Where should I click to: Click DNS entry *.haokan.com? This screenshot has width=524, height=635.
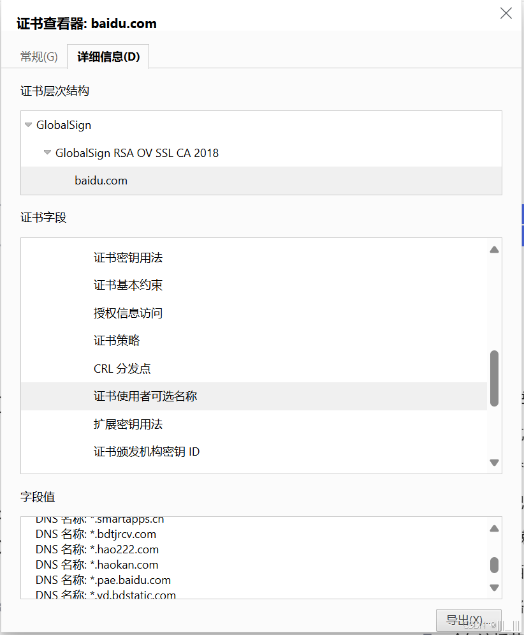coord(97,565)
